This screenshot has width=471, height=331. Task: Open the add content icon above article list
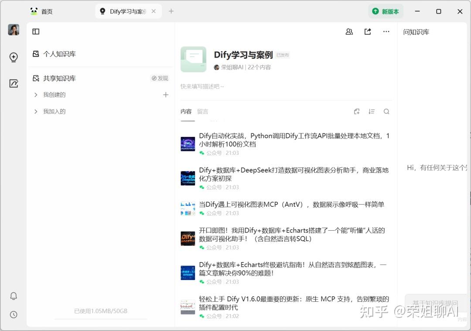pos(357,111)
